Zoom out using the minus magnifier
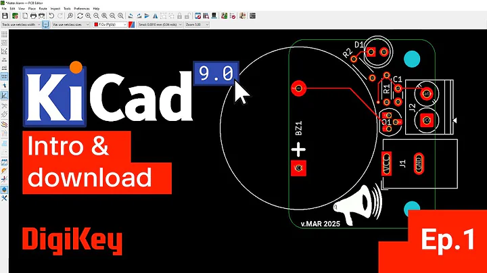The width and height of the screenshot is (487, 273). 96,16
